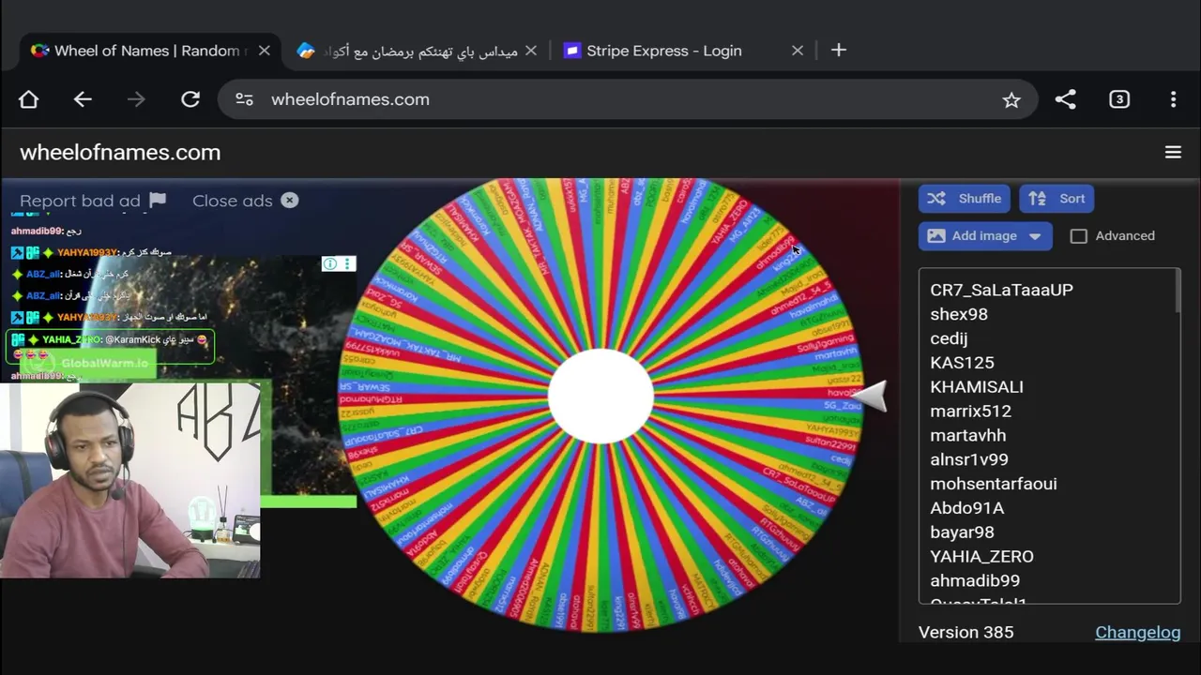Sort the name entries

click(1057, 199)
